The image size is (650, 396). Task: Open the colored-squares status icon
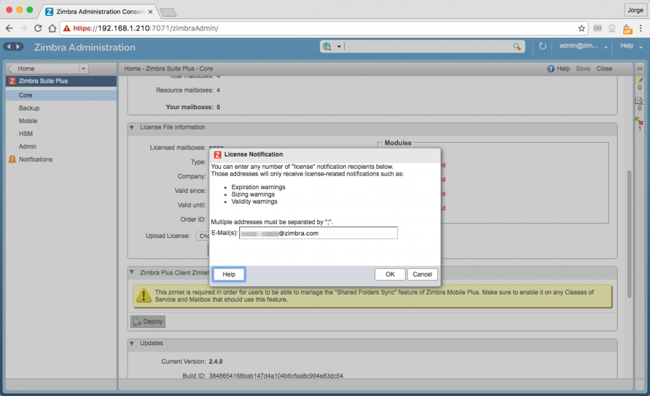[x=639, y=121]
